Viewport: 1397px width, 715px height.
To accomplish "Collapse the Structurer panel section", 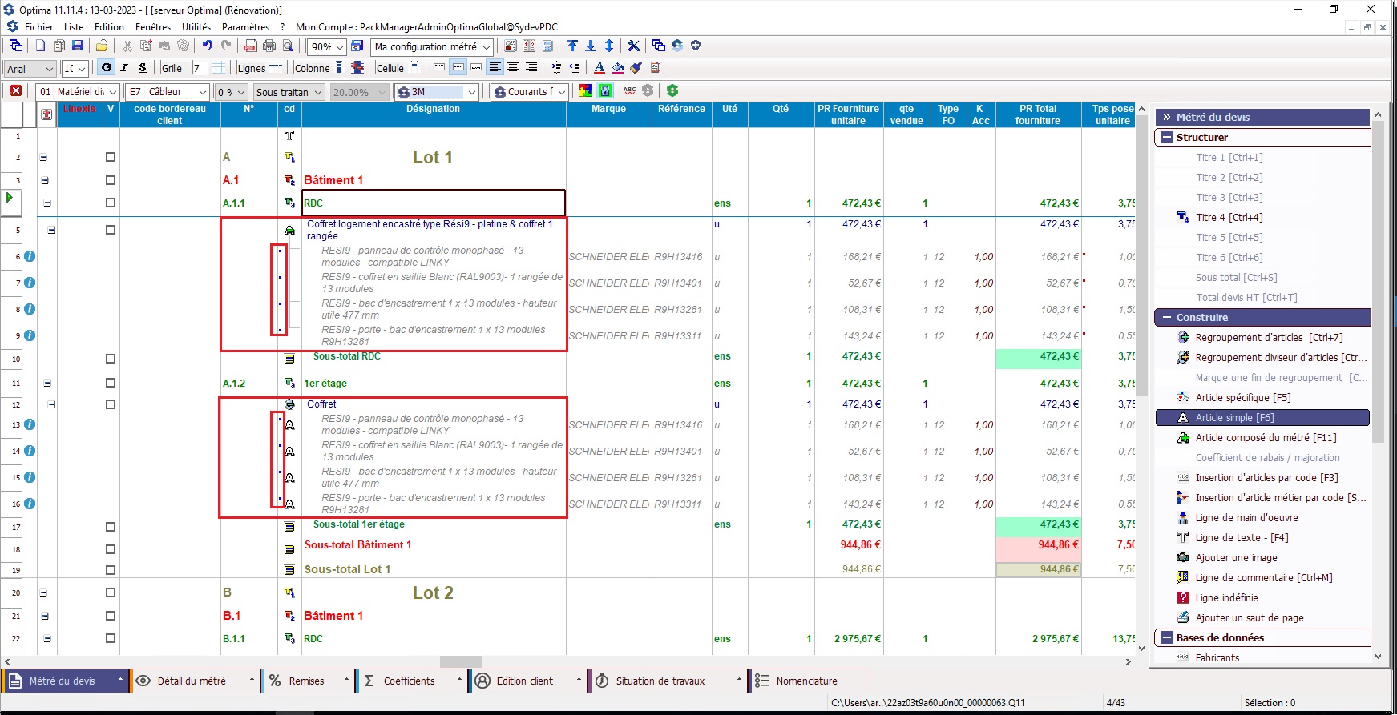I will [x=1166, y=138].
